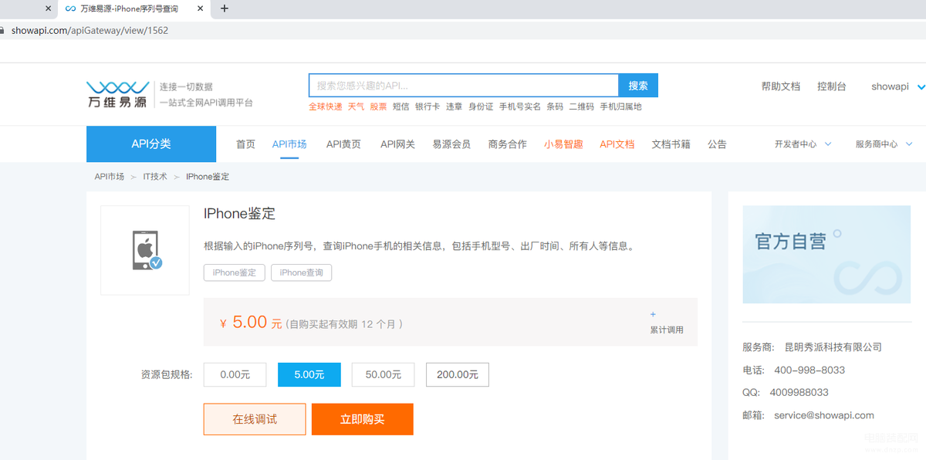
Task: Click the service@showapi.com email
Action: [824, 415]
